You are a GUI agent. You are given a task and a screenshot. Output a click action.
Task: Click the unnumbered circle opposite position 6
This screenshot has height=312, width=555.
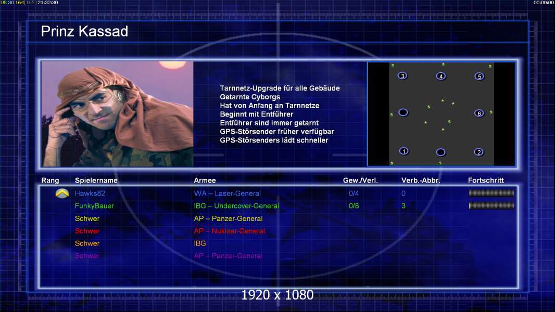coord(403,113)
